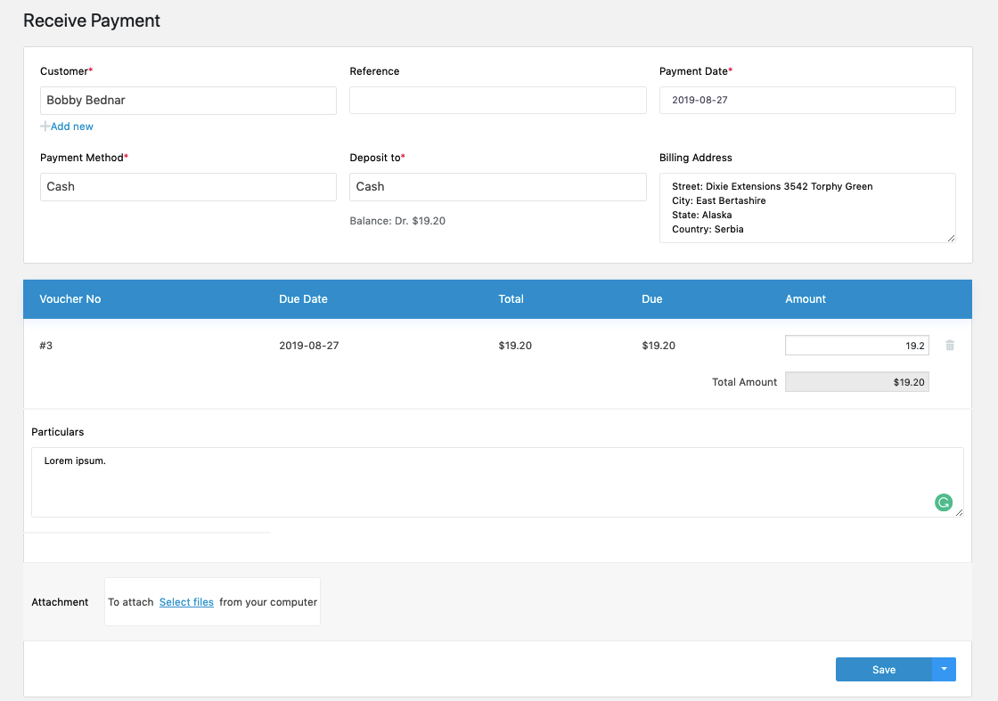Screen dimensions: 998x701
Task: Open the Payment Method dropdown
Action: point(187,186)
